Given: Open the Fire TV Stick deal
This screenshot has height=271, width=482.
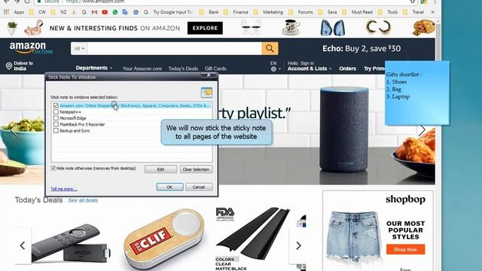Looking at the screenshot, I should (x=72, y=243).
